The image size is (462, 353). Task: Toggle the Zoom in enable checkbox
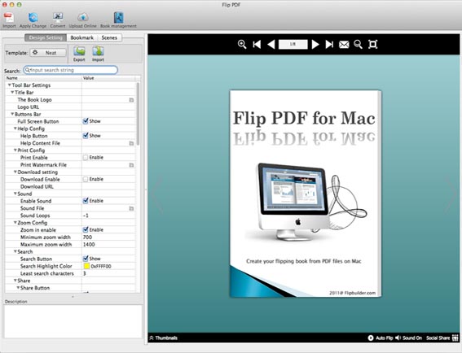[86, 229]
